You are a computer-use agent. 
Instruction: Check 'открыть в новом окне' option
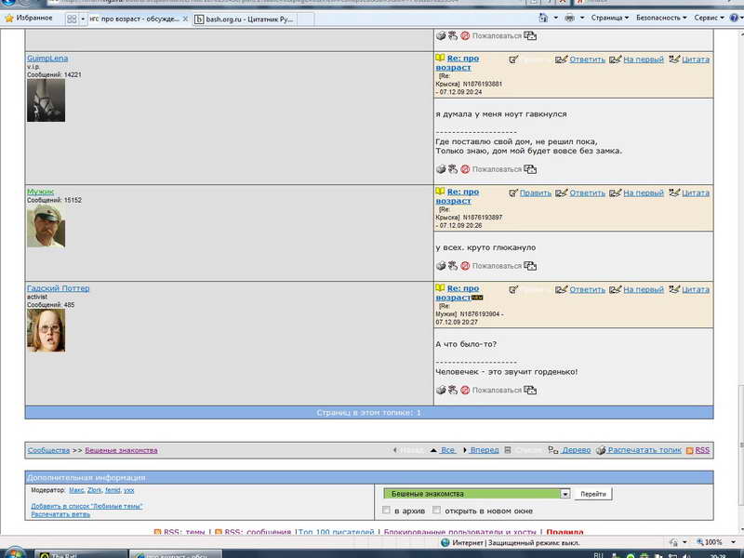[x=436, y=511]
